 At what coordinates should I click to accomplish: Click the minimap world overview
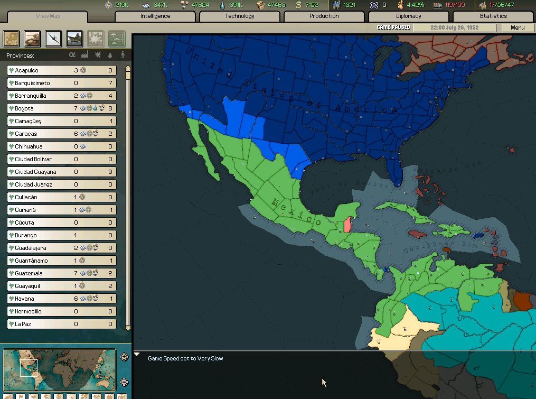click(60, 370)
